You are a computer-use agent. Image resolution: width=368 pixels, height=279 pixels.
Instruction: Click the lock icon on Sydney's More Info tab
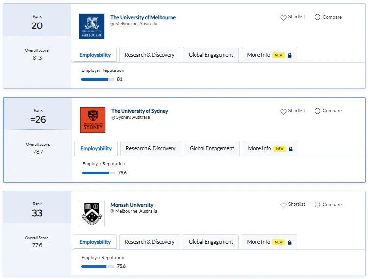pyautogui.click(x=290, y=149)
